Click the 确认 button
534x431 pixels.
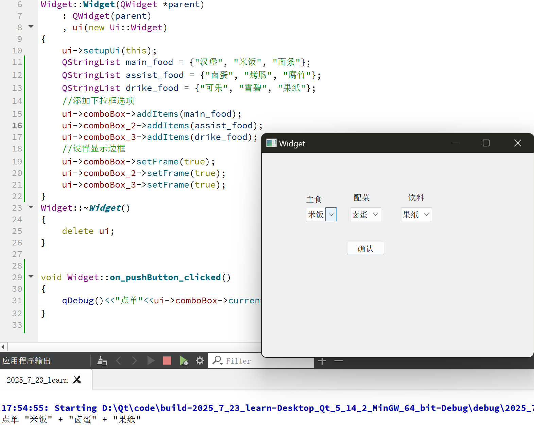(x=365, y=249)
